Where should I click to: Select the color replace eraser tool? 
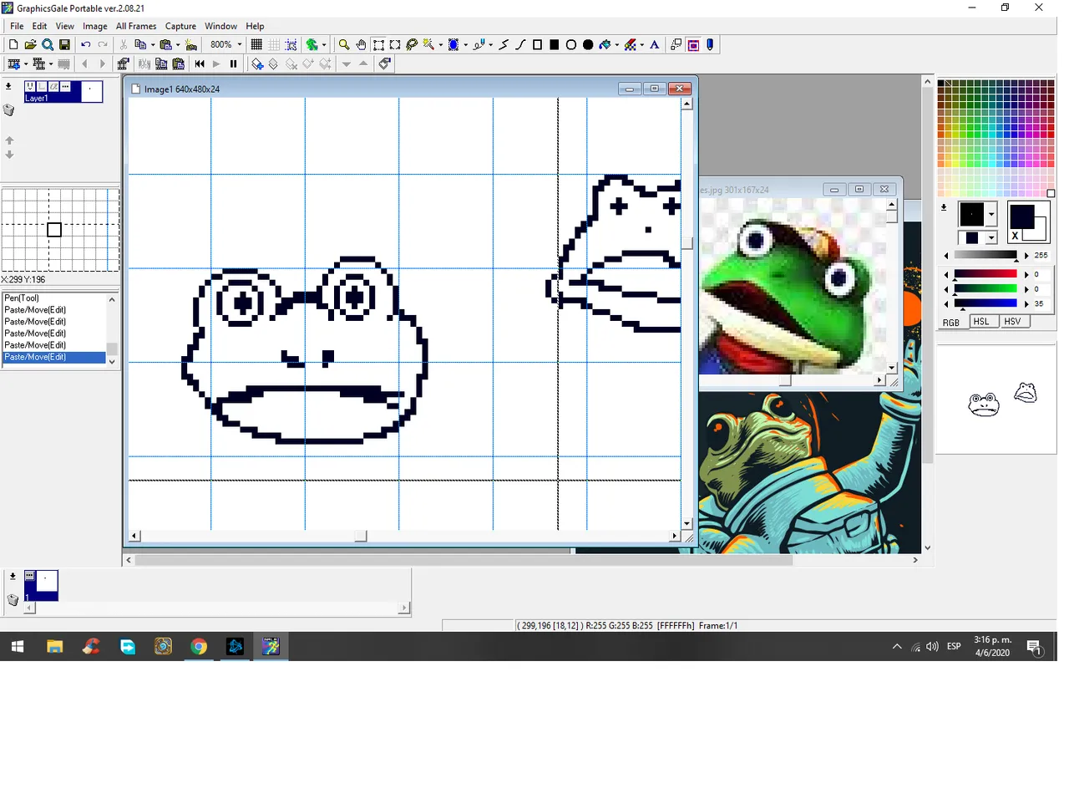[631, 45]
